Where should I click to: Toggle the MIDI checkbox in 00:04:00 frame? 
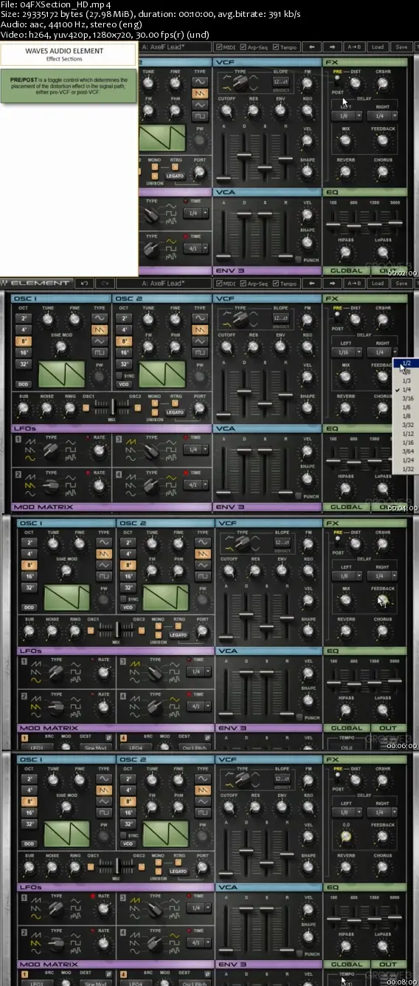pos(219,284)
